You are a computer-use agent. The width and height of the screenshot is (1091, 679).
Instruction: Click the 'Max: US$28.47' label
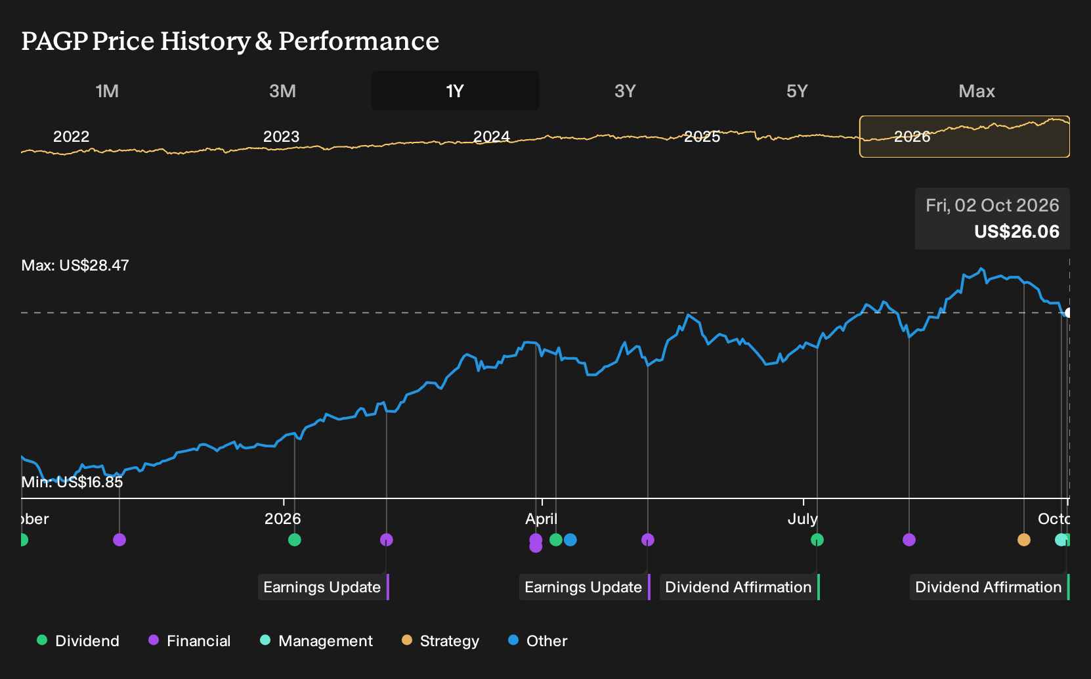coord(75,265)
